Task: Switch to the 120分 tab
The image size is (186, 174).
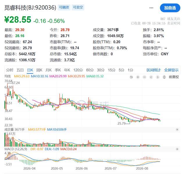Action: point(78,70)
